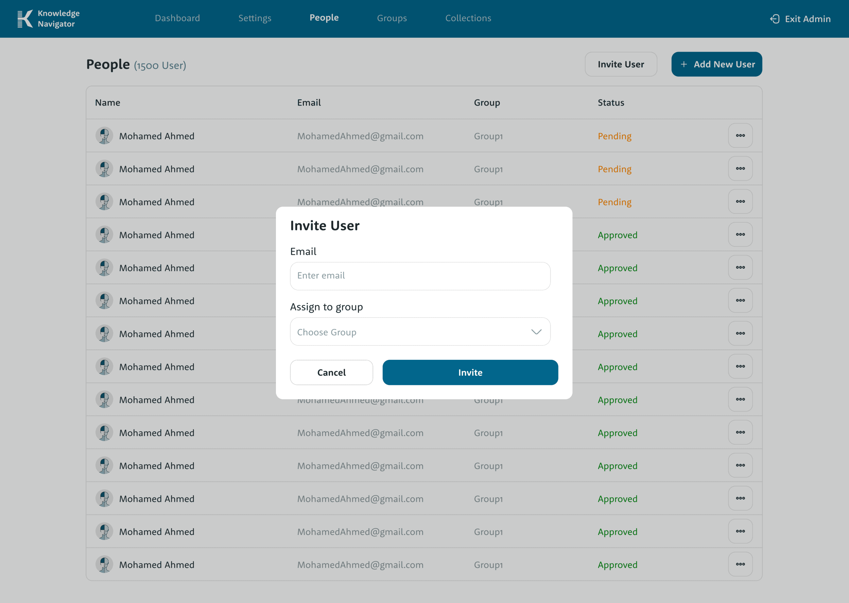Click the Exit Admin icon
This screenshot has width=849, height=603.
tap(775, 19)
